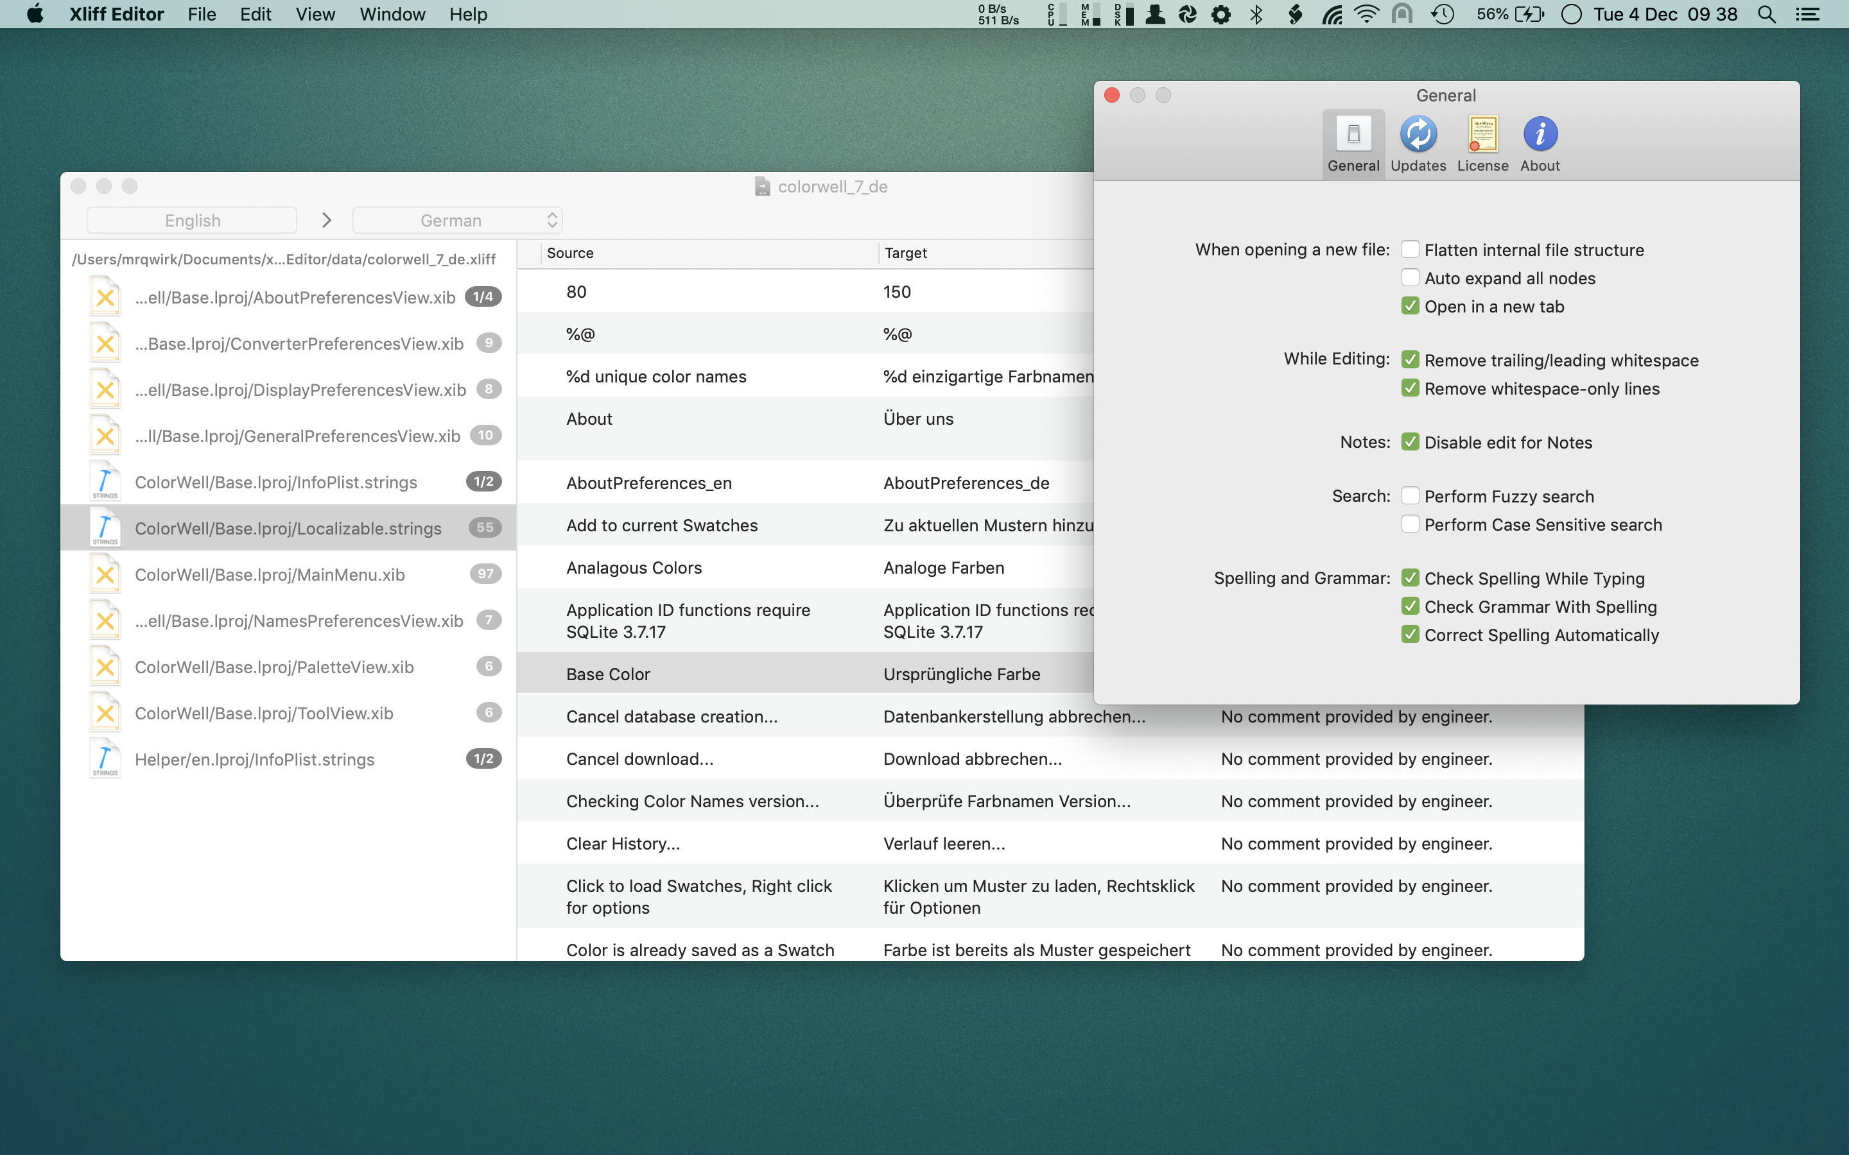Click the GeneralPreferencesView.xib file icon
The image size is (1849, 1155).
click(105, 436)
